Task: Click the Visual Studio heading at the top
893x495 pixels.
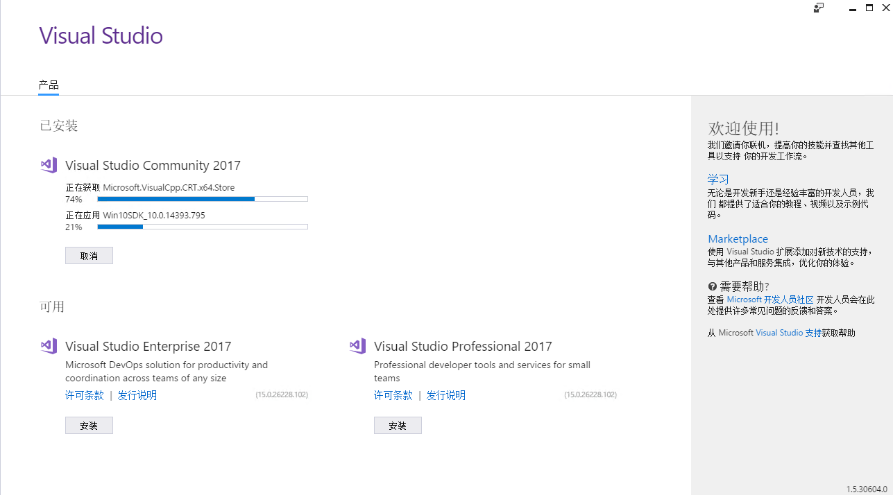Action: pos(101,35)
